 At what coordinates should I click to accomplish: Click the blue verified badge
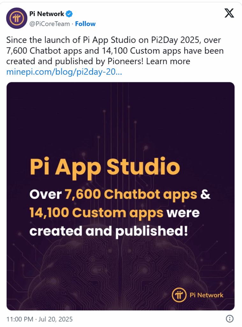coord(69,14)
